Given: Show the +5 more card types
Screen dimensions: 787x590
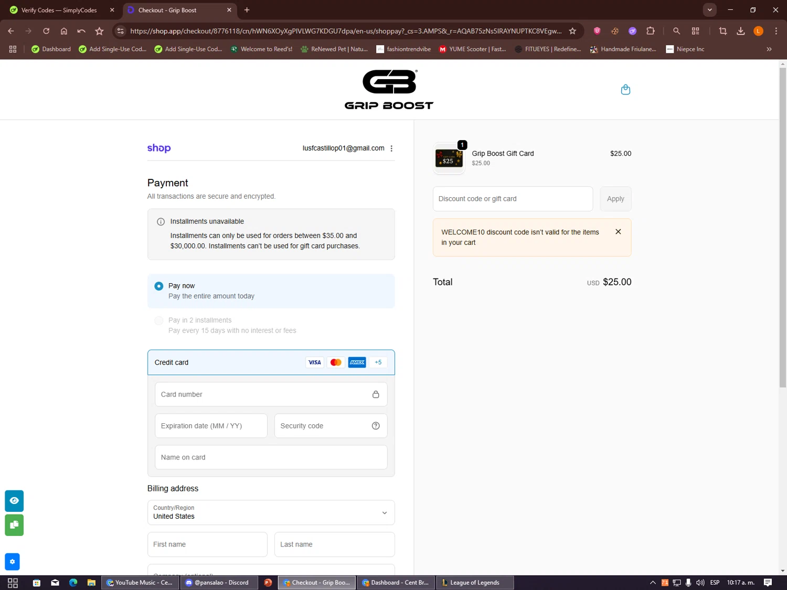Looking at the screenshot, I should pos(378,362).
